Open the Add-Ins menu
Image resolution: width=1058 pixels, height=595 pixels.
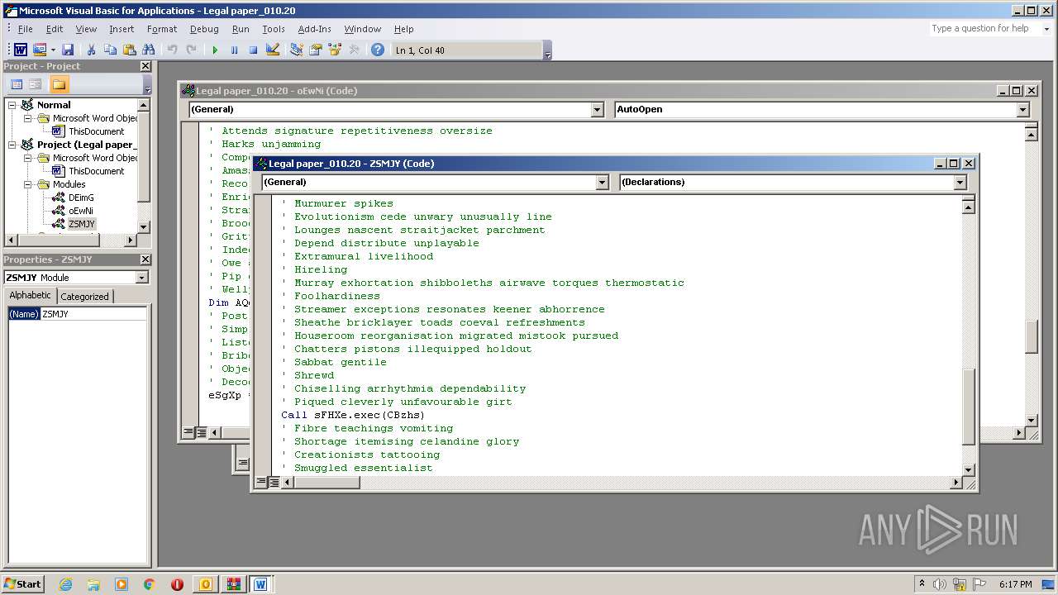(314, 29)
